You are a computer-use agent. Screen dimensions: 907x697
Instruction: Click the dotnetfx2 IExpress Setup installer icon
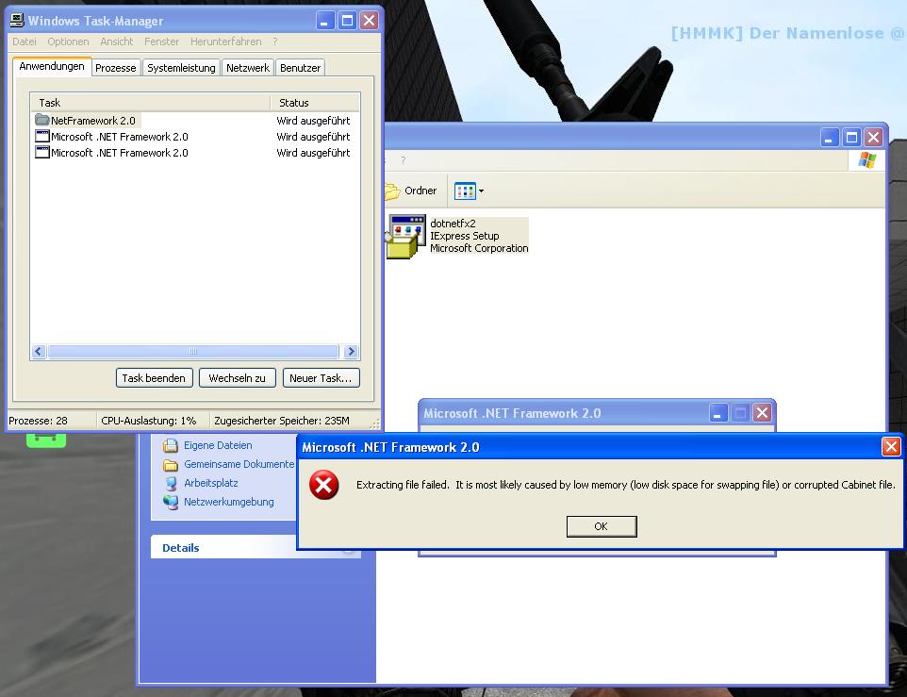406,237
